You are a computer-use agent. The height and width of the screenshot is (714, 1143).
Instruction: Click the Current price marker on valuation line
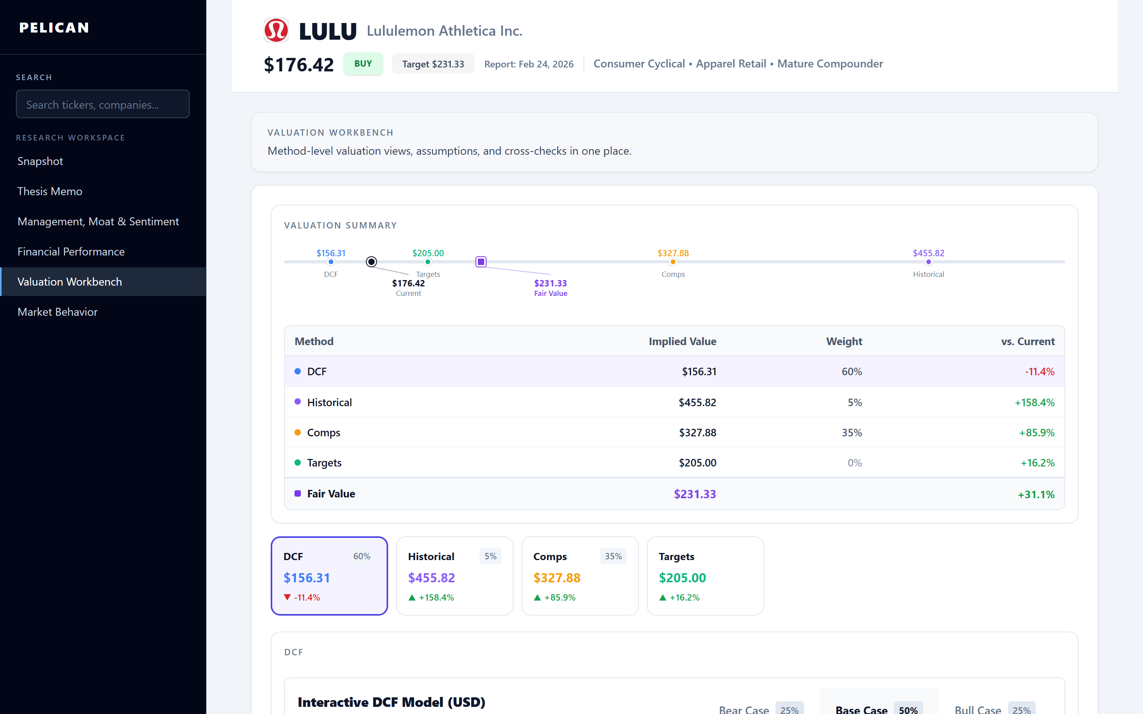pyautogui.click(x=371, y=262)
